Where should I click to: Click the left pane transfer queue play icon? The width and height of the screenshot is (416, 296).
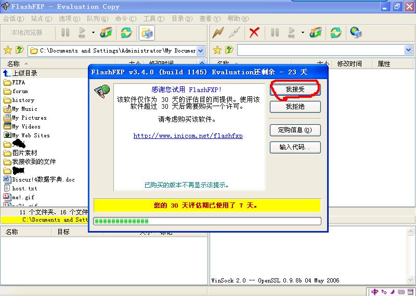tap(82, 33)
